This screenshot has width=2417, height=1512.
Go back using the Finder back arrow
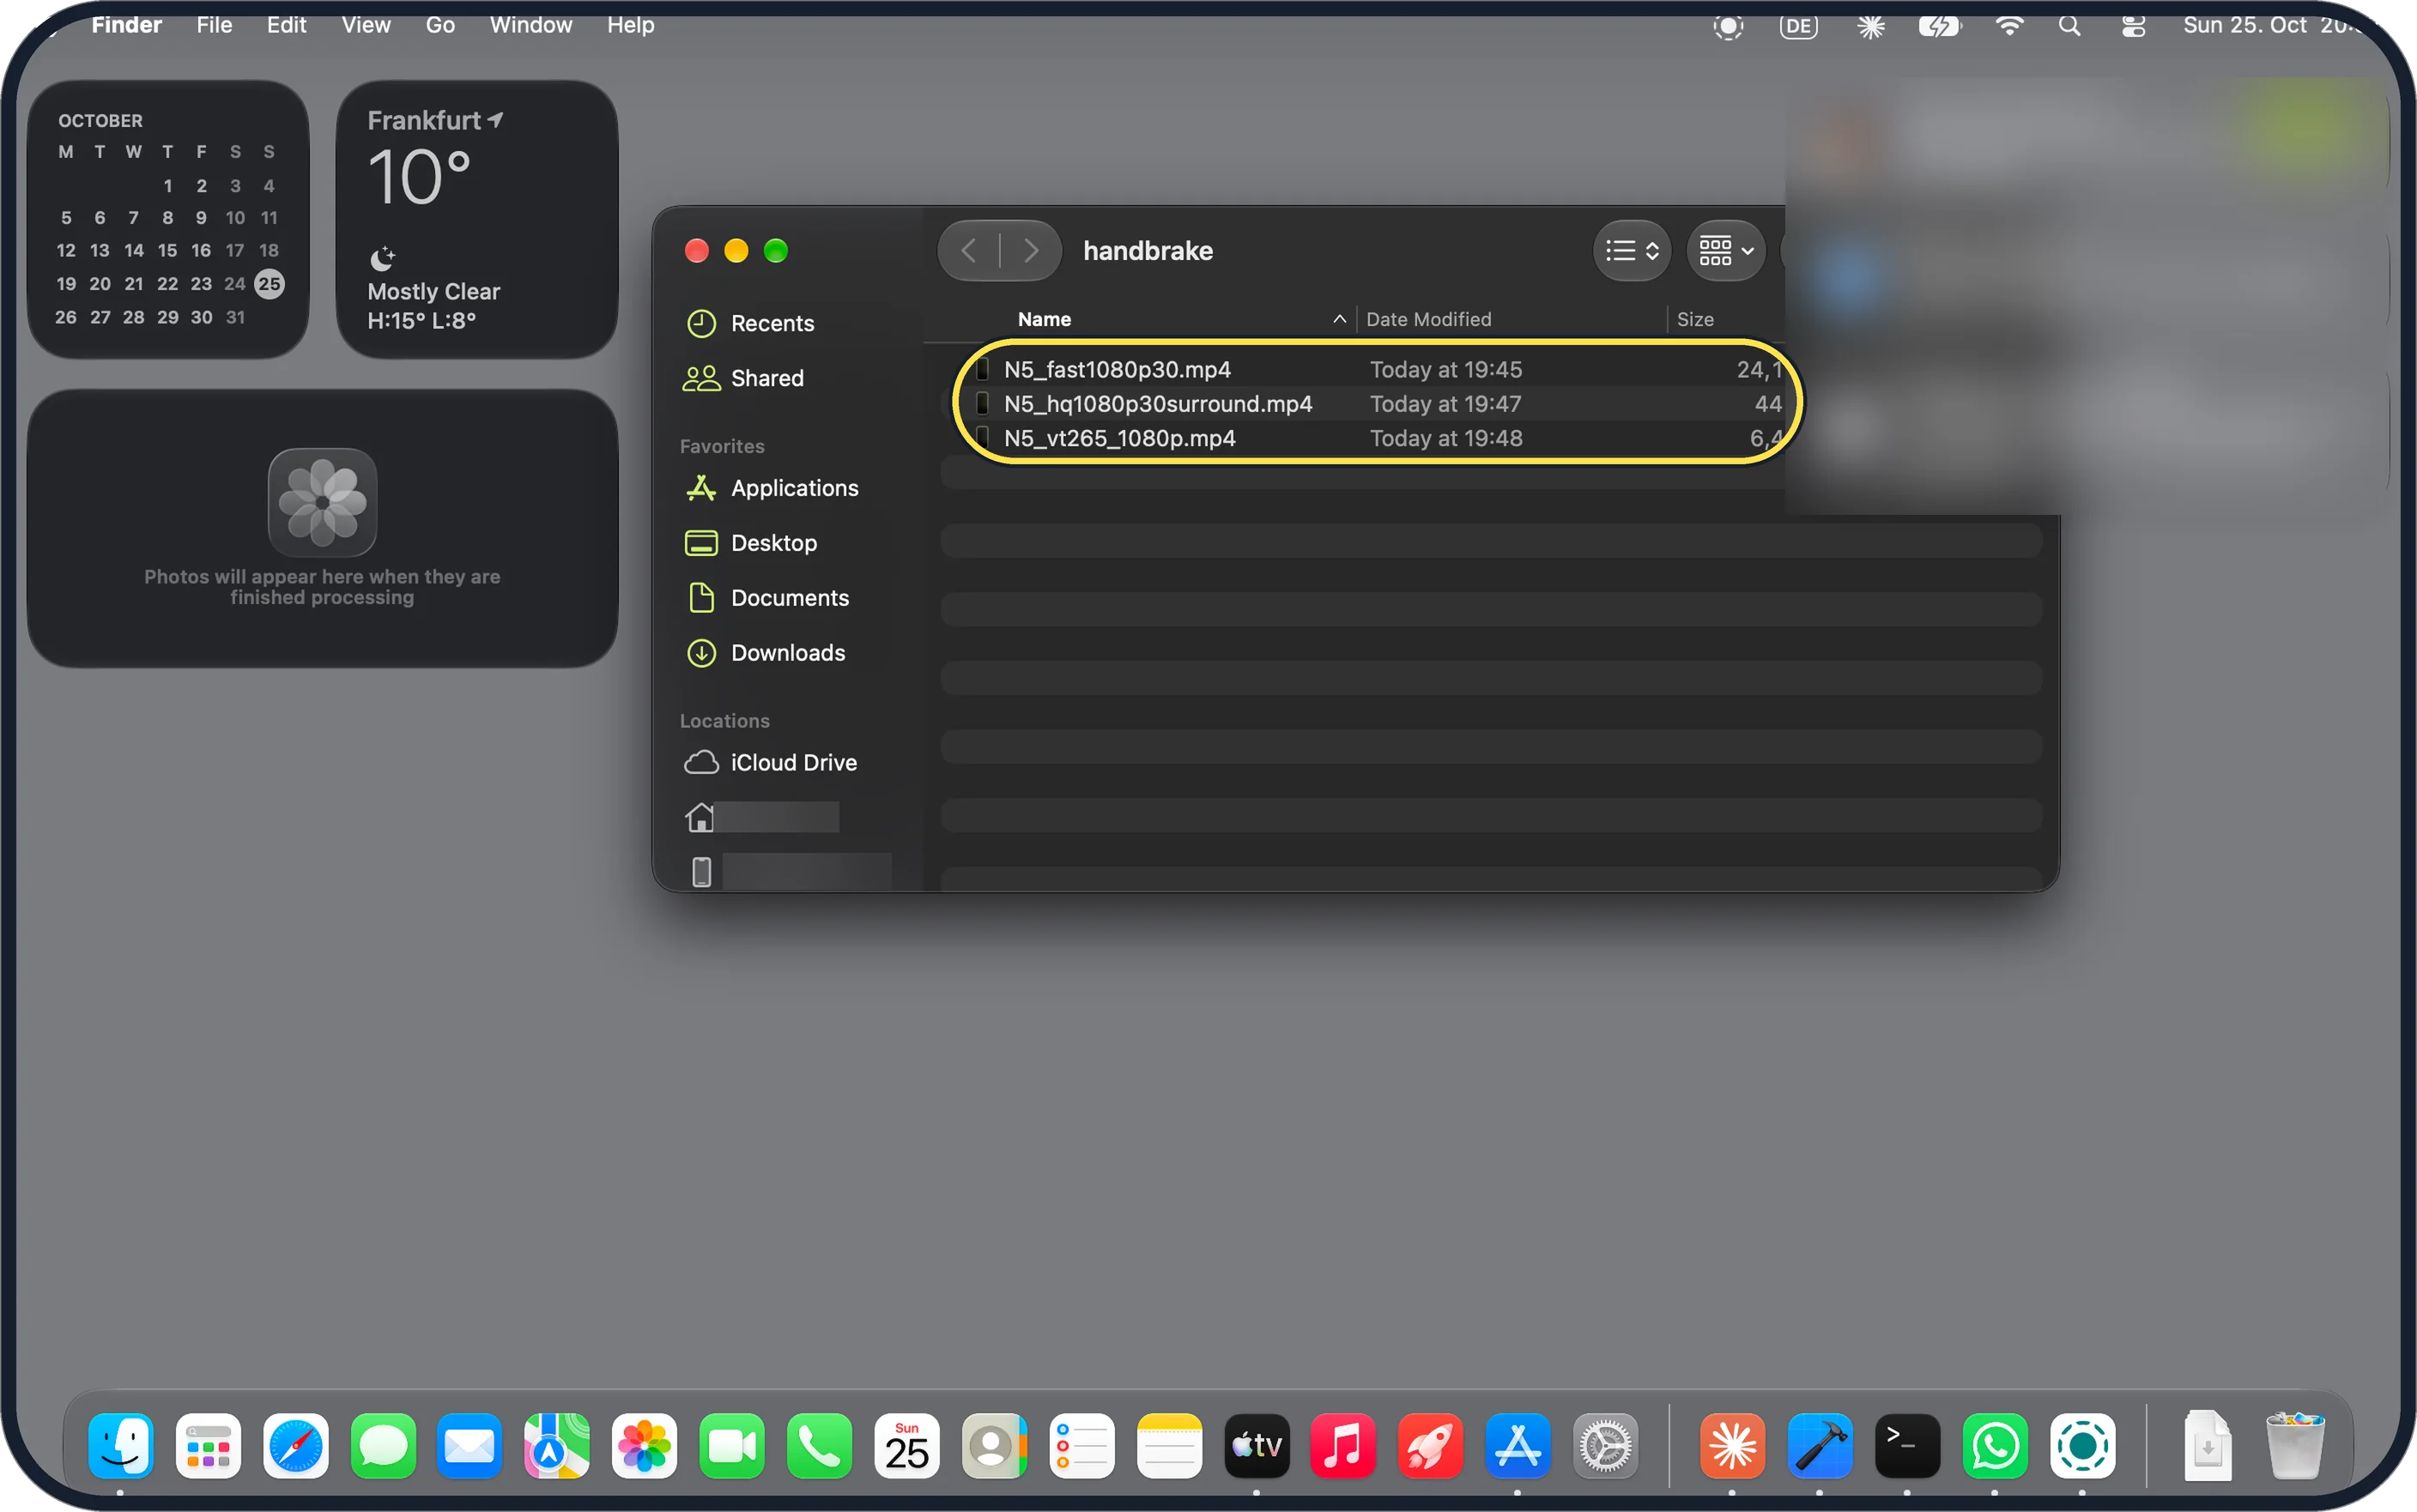(968, 250)
